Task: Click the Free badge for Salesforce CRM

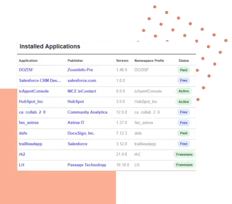Action: click(x=184, y=81)
